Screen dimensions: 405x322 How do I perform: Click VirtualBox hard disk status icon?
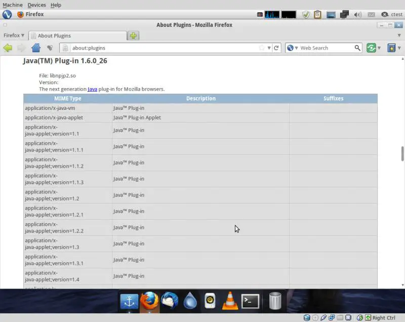click(x=307, y=317)
